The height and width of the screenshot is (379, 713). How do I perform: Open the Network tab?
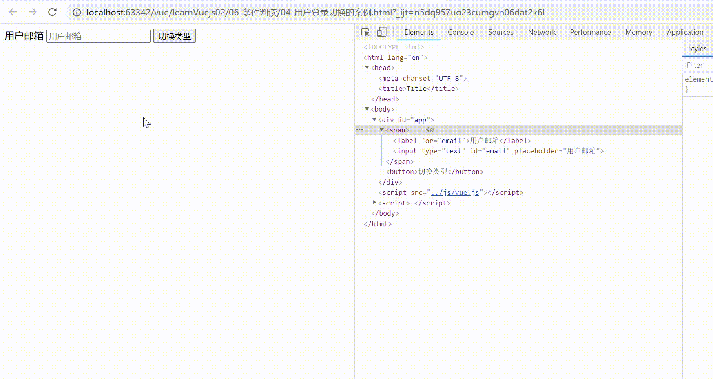541,32
